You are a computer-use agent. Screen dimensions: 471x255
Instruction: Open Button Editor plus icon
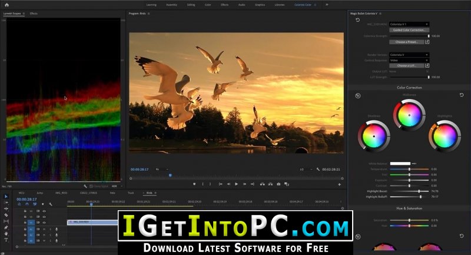click(340, 184)
